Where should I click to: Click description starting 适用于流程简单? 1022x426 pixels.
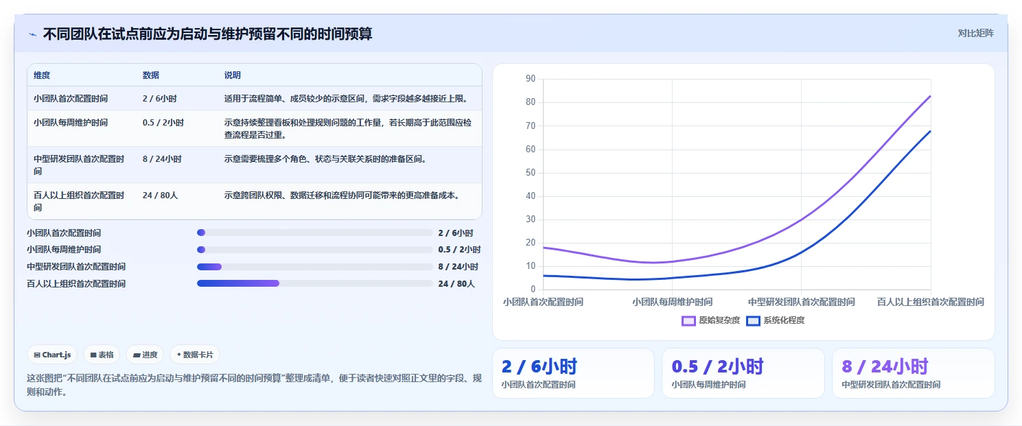point(346,99)
